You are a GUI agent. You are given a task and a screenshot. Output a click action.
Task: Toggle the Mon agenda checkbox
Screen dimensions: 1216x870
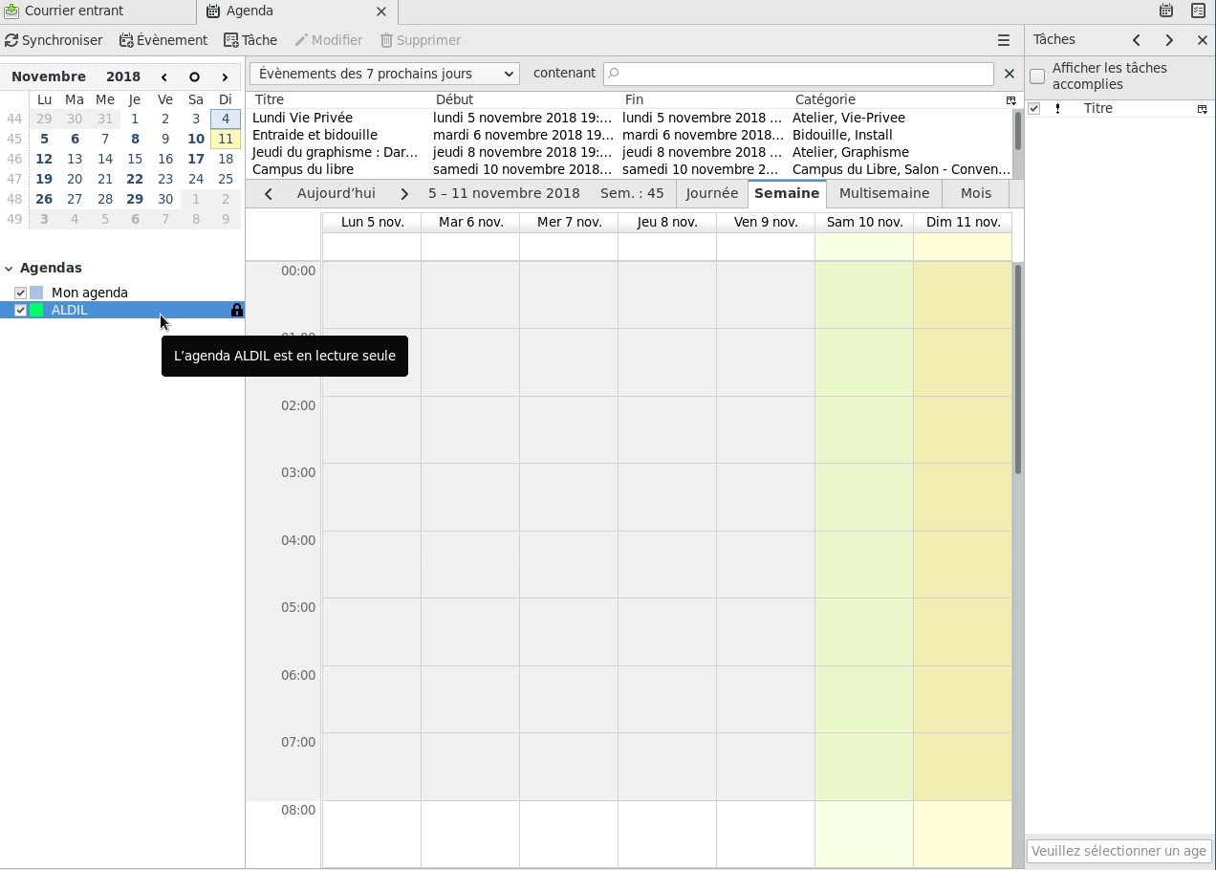pos(20,293)
